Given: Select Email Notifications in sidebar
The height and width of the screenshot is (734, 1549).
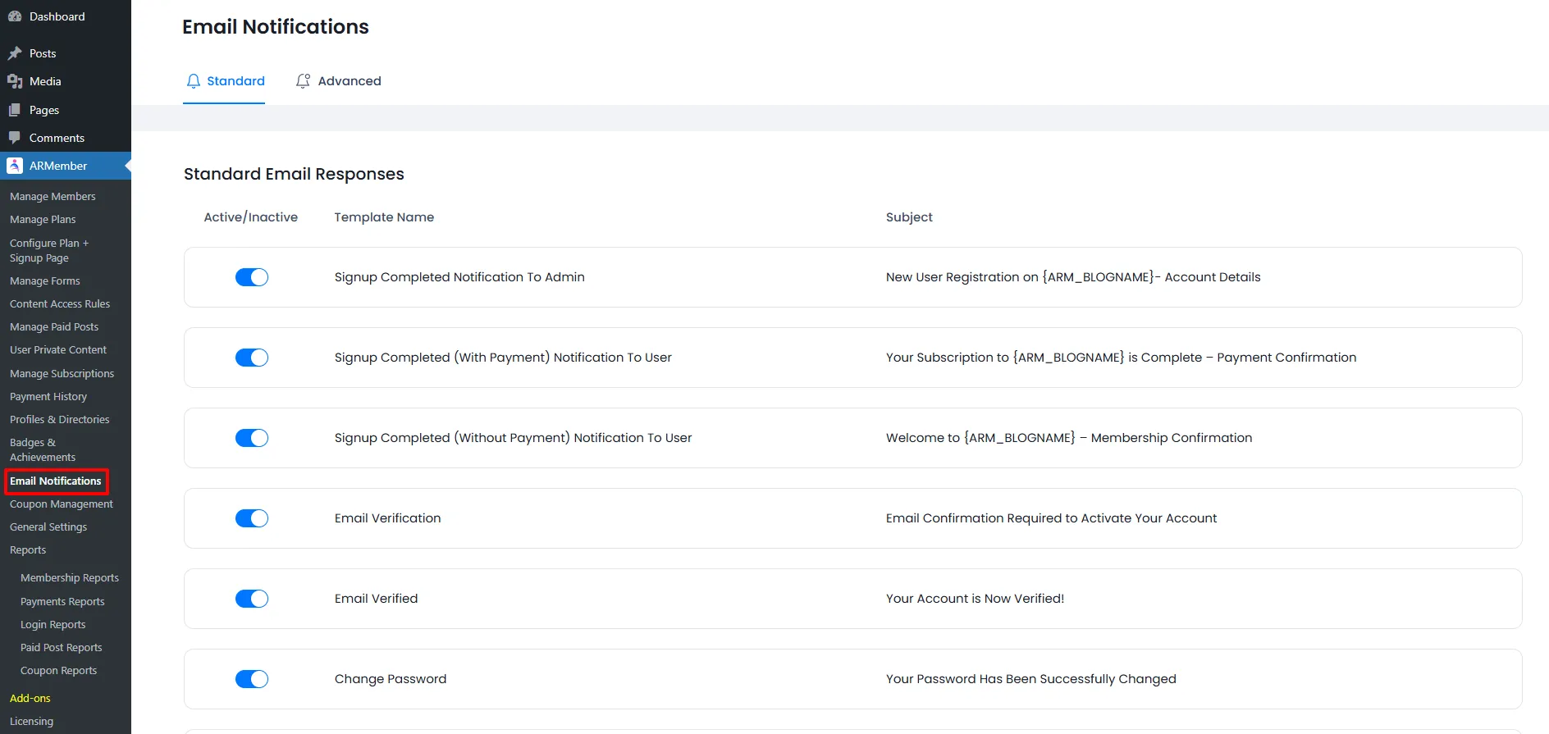Looking at the screenshot, I should 56,481.
